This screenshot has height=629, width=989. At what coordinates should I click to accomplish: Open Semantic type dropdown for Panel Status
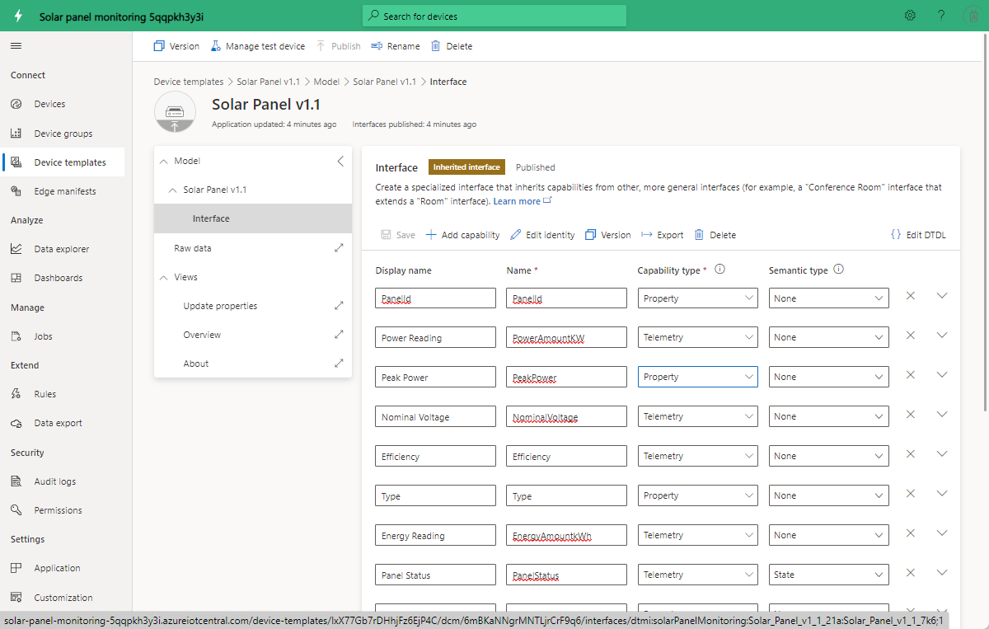[x=828, y=575]
